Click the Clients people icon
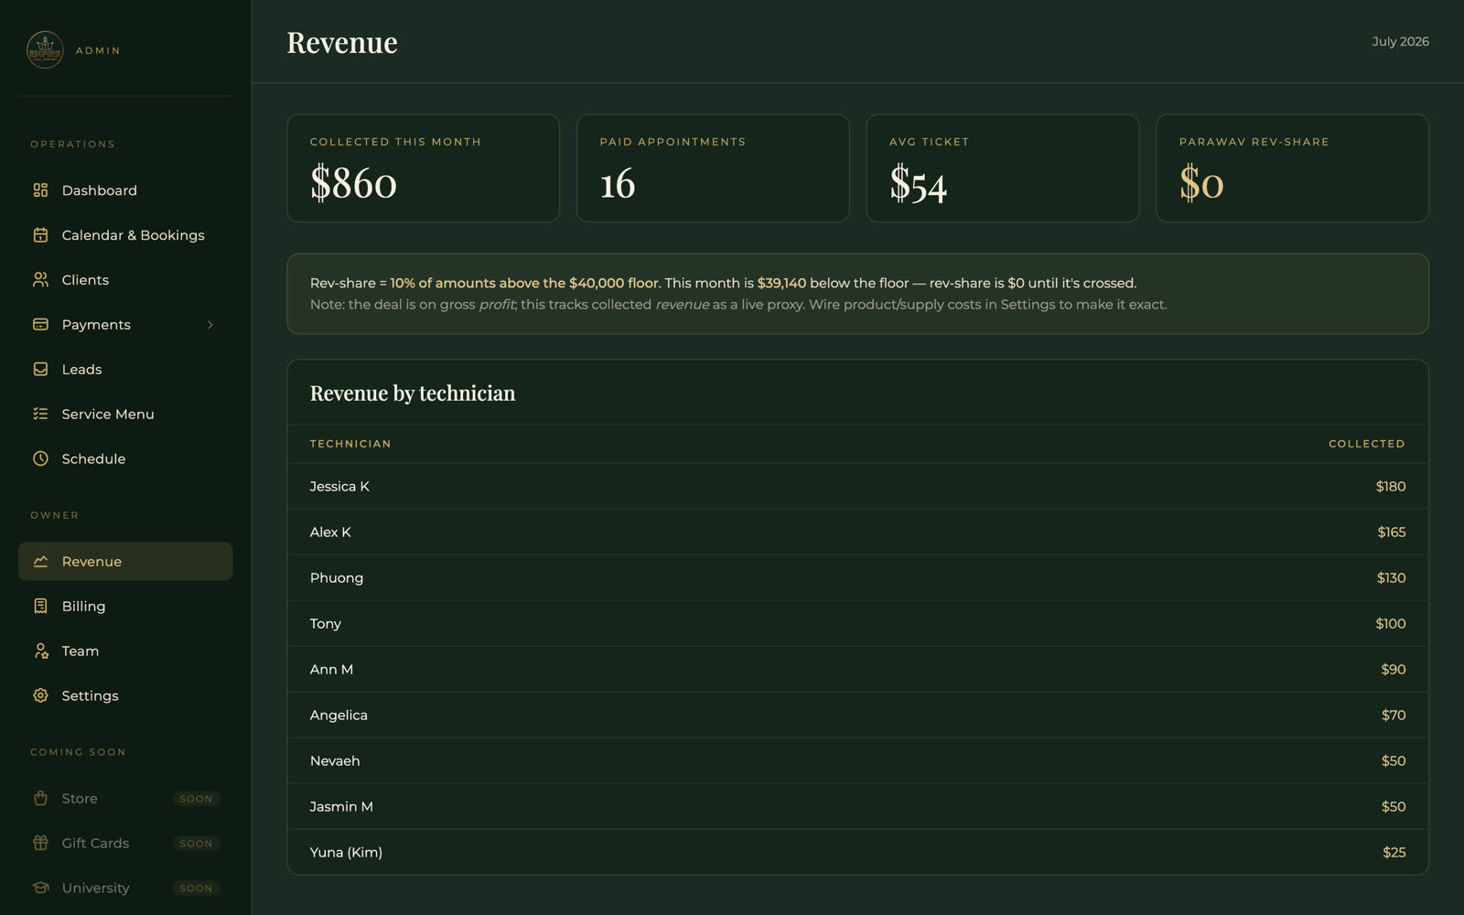 pos(40,280)
